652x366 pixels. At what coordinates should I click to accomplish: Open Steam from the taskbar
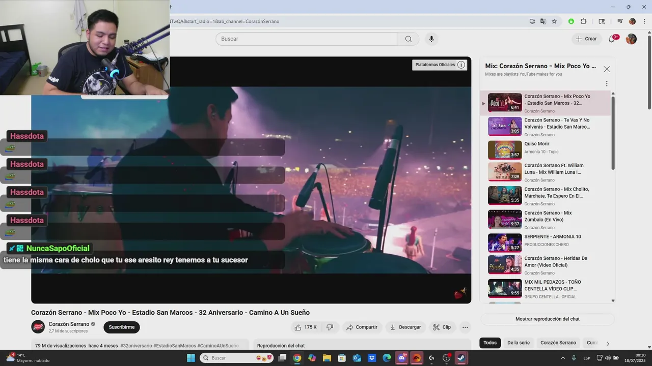pos(461,358)
